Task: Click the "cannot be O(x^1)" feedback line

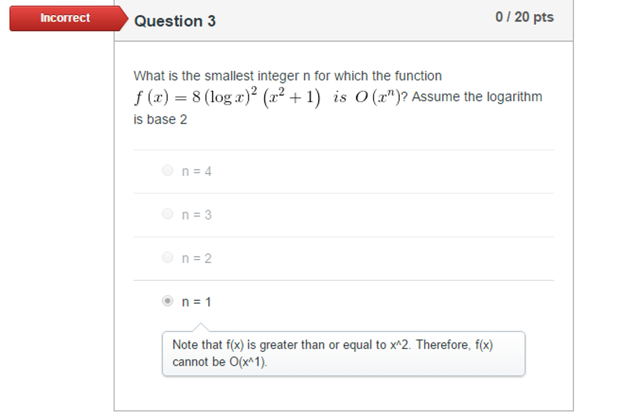Action: click(220, 362)
